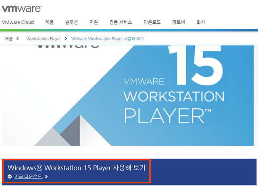This screenshot has width=258, height=187.
Task: Open the 제품 navigation menu
Action: (49, 22)
